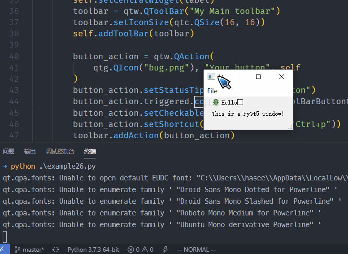Click the window resize grip corner
This screenshot has height=254, width=348.
[x=291, y=127]
